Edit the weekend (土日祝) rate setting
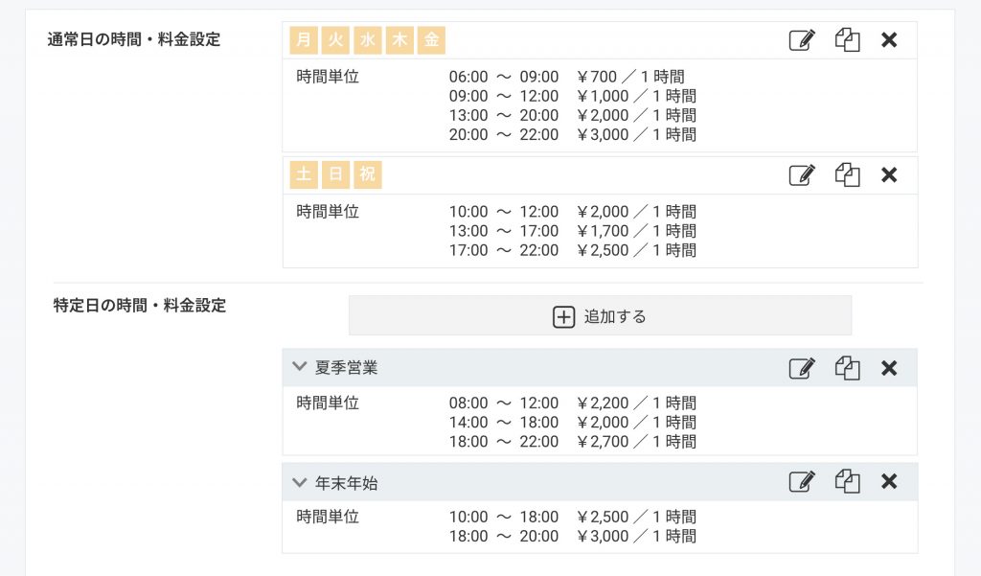The width and height of the screenshot is (981, 576). pos(801,175)
